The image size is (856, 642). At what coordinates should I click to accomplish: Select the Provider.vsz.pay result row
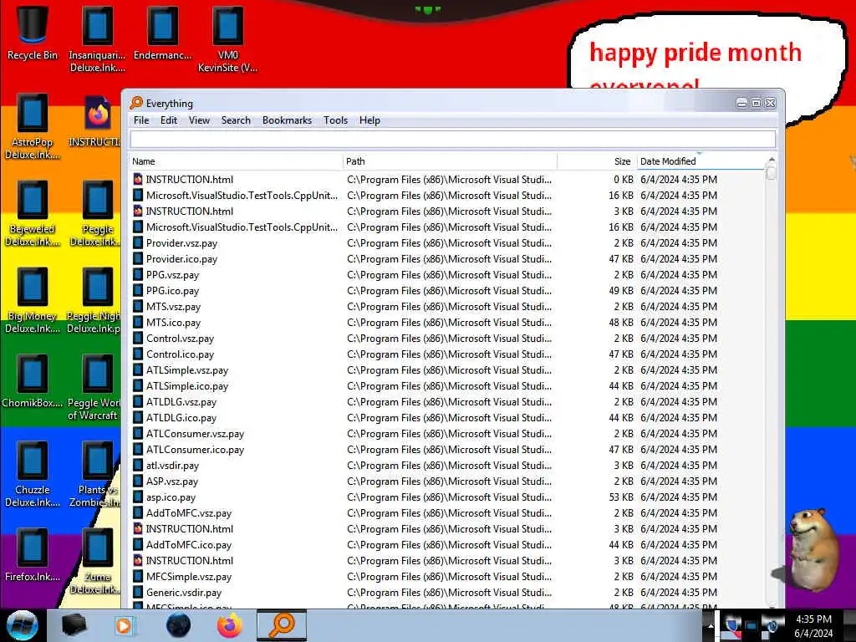[448, 243]
